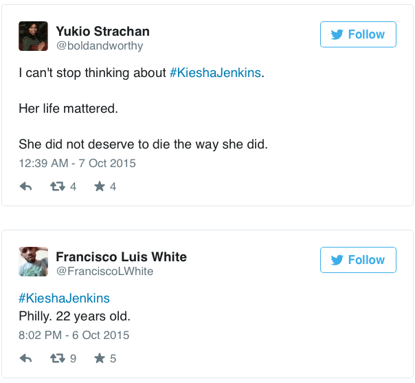Open @FranciscoLWhite handle

point(104,272)
